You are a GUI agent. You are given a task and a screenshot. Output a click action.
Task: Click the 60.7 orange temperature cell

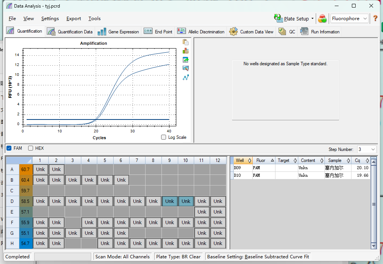point(25,170)
